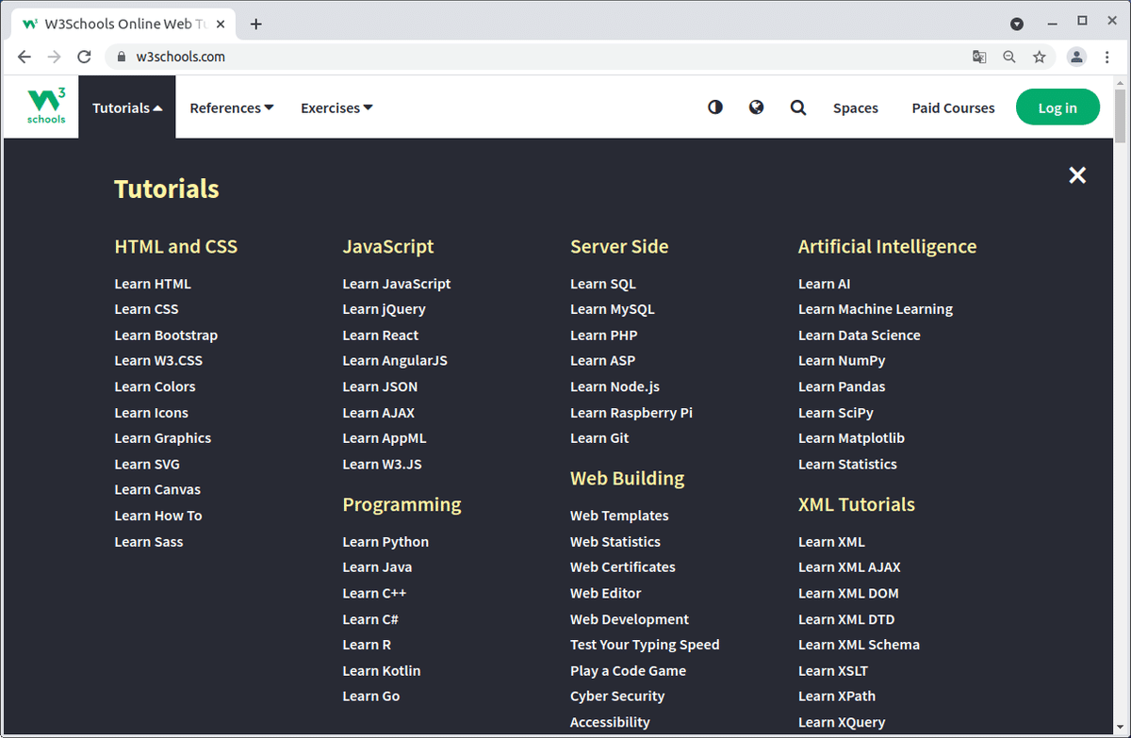Click the browser zoom magnifier icon
Image resolution: width=1131 pixels, height=738 pixels.
pos(1009,57)
